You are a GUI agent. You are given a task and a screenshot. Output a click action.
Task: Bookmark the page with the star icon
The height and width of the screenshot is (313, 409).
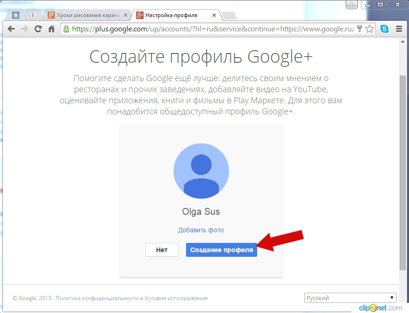(x=369, y=29)
